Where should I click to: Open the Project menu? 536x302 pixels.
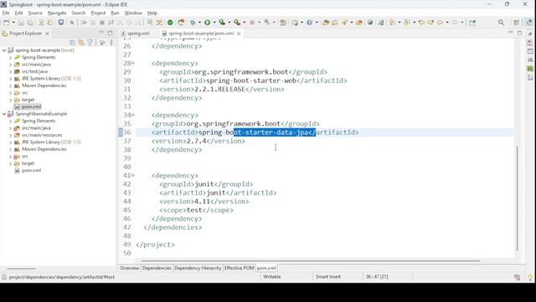pos(98,13)
